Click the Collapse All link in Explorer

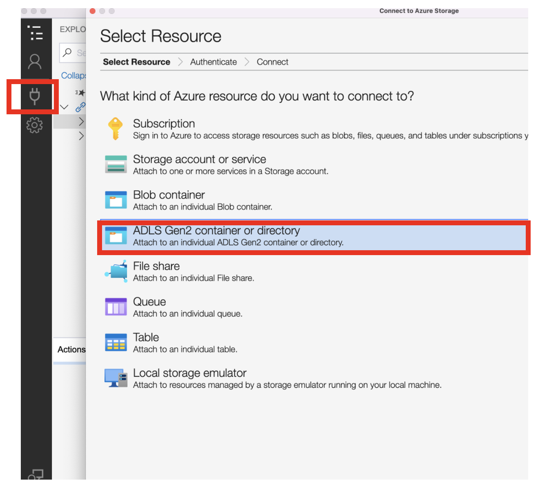pyautogui.click(x=73, y=76)
